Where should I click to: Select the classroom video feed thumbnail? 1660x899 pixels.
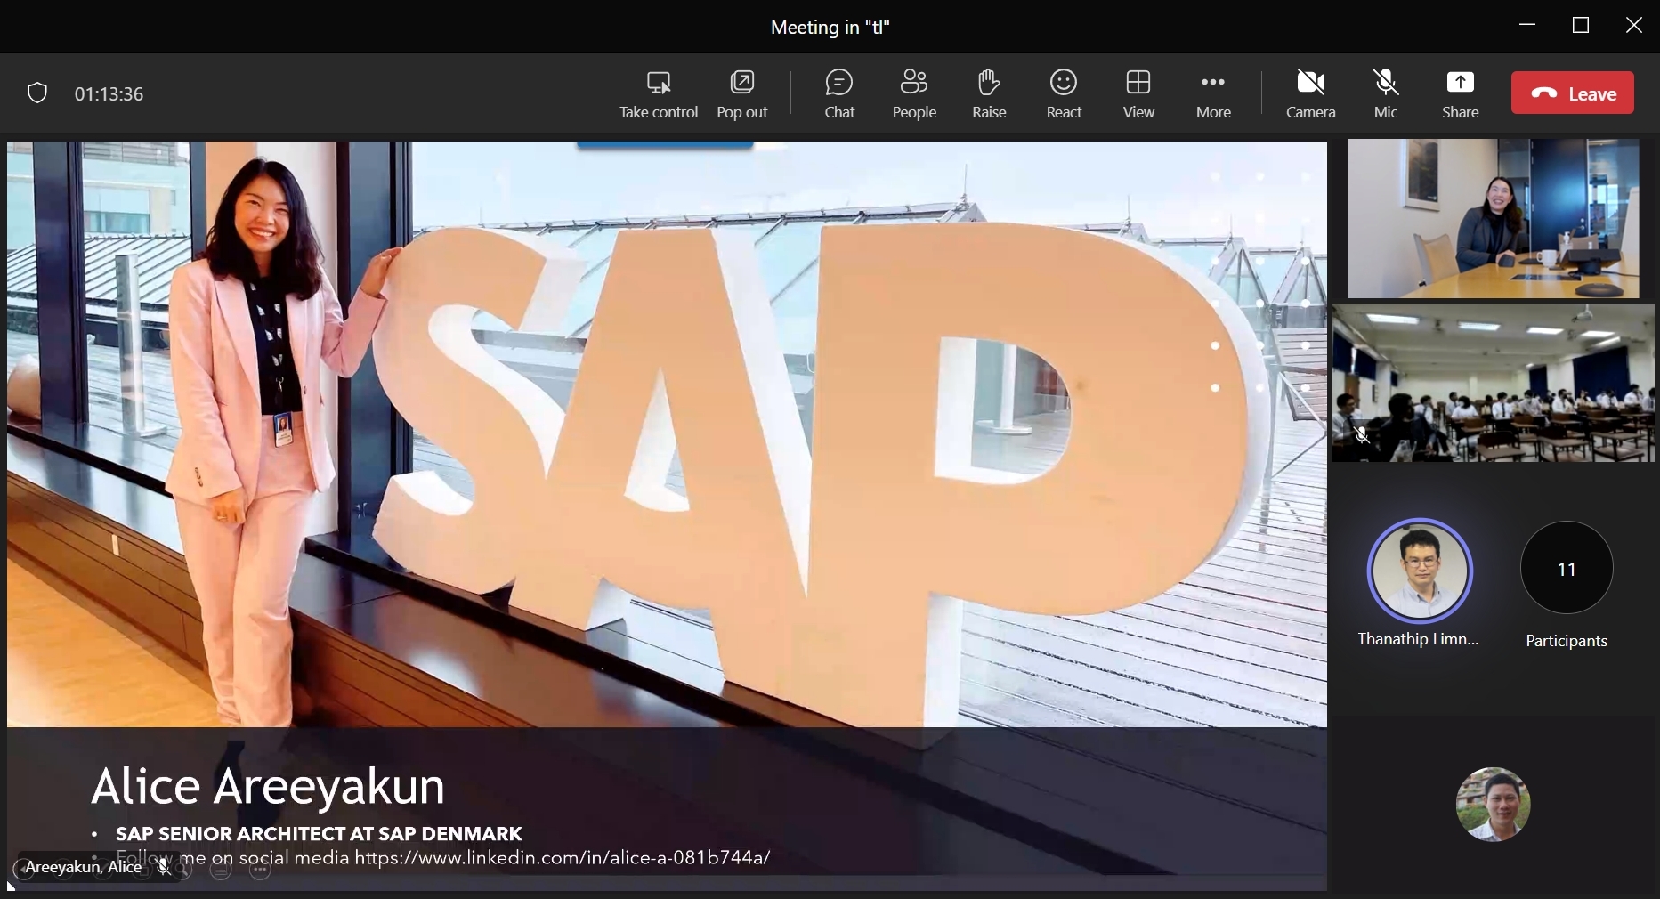1493,383
